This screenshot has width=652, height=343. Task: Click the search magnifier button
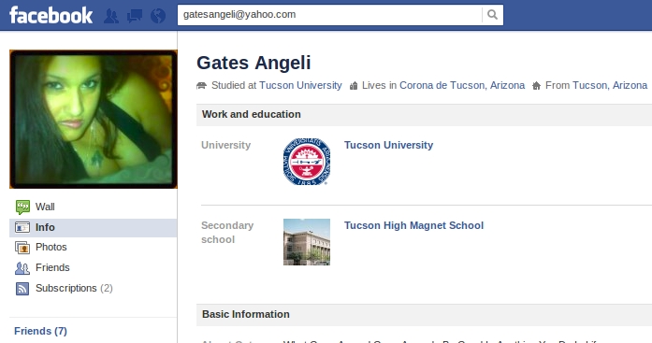point(492,15)
